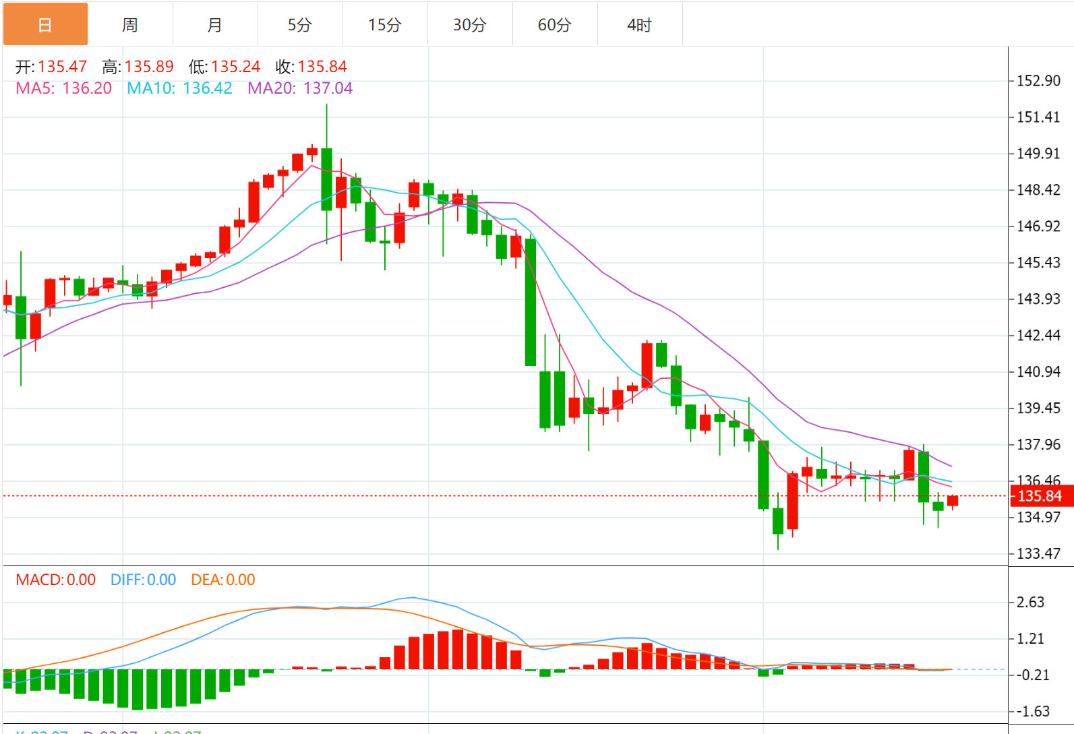Click the 146.92 price axis label
Screen dimensions: 1074x734
click(1038, 226)
